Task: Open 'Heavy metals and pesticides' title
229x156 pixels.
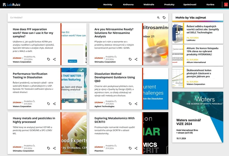Action: pos(34,120)
